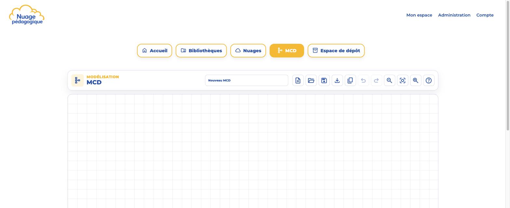The image size is (510, 208).
Task: Open the help icon
Action: pos(429,80)
